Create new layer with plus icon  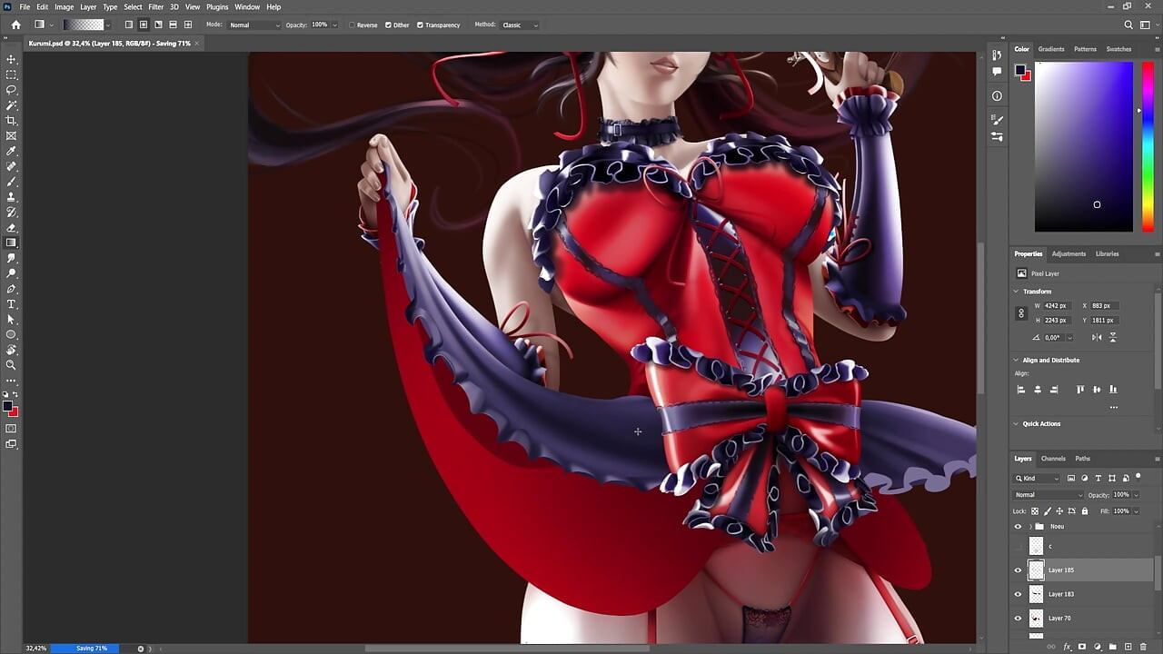point(1128,647)
